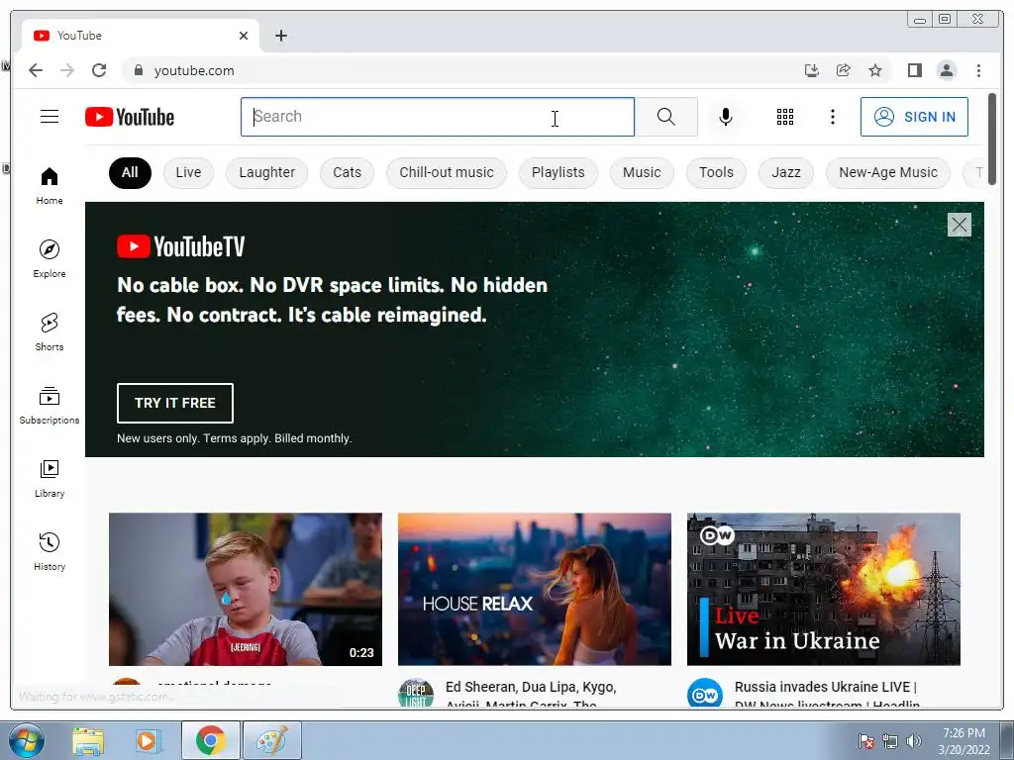1014x760 pixels.
Task: Open the YouTube hamburger guide menu
Action: (x=50, y=117)
